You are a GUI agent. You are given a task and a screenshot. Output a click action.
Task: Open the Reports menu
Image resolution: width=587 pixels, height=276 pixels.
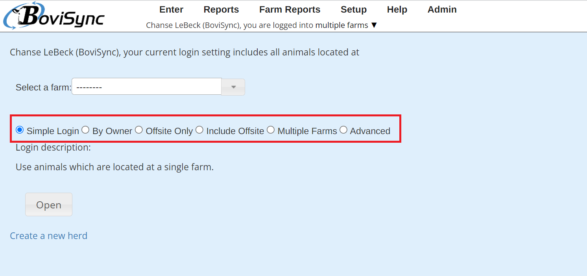[x=221, y=9]
